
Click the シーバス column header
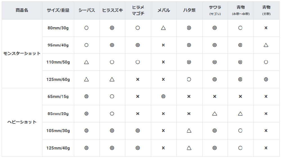(87, 10)
